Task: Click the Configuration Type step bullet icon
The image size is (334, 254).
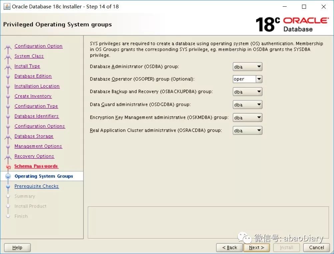Action: 8,106
